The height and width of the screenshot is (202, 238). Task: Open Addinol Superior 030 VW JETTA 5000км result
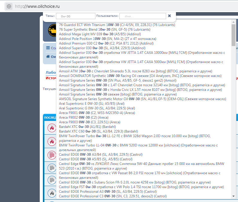click(x=141, y=64)
